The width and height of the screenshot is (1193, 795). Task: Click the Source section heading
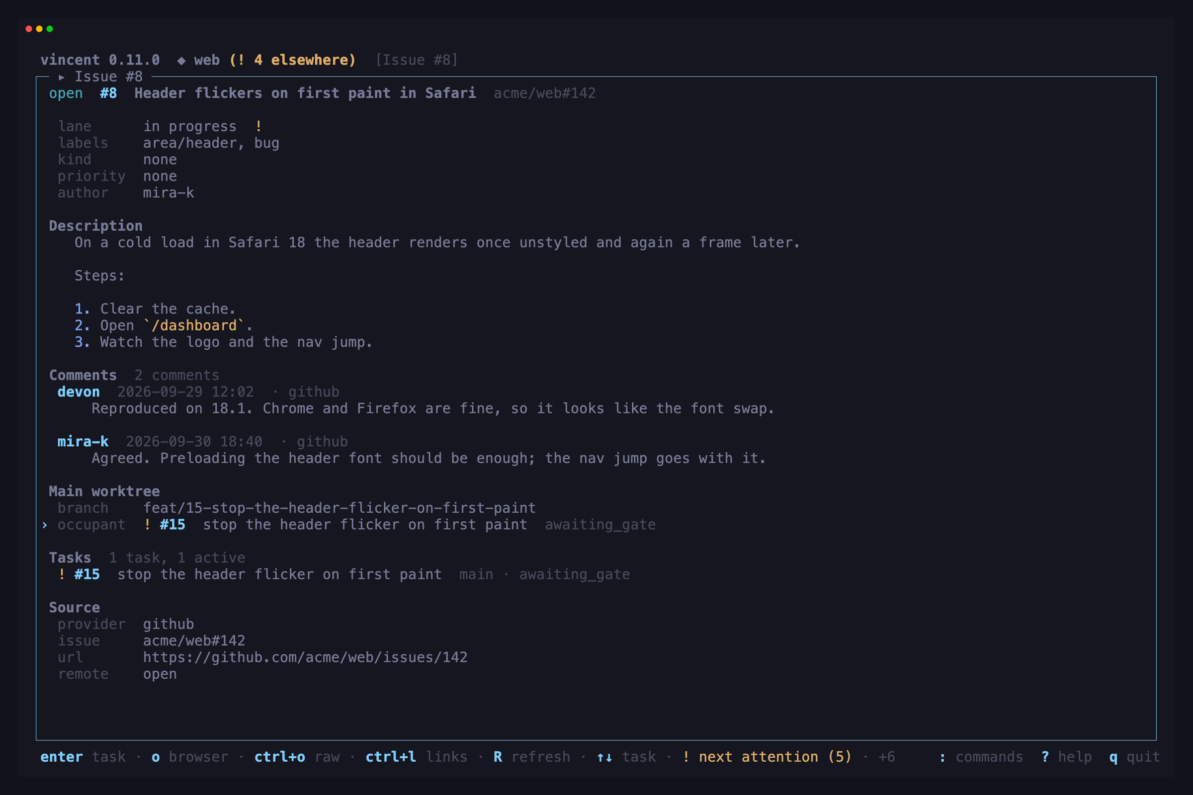[75, 607]
